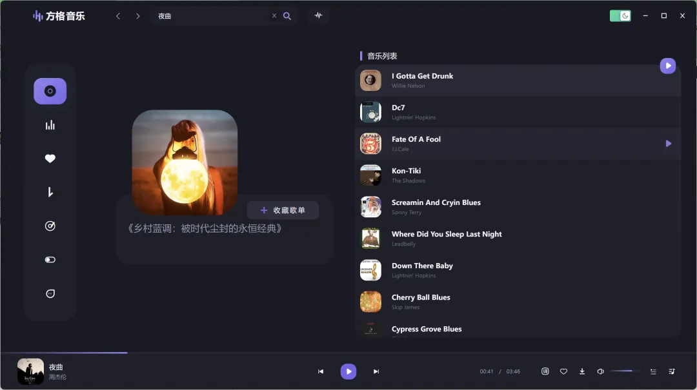This screenshot has width=697, height=390.
Task: Open the lyrics icon in the player bar
Action: click(545, 371)
